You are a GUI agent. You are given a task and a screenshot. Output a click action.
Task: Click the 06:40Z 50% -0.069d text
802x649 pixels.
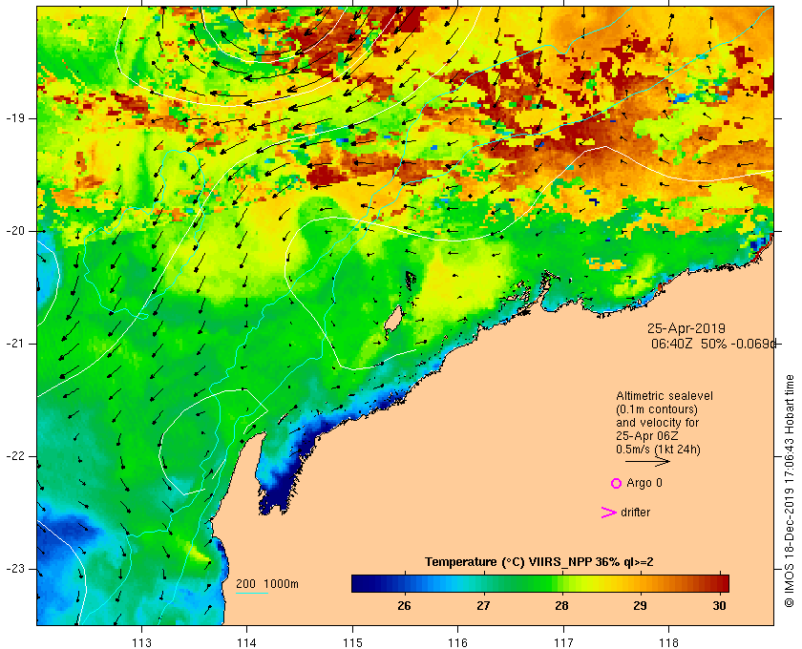(x=714, y=344)
